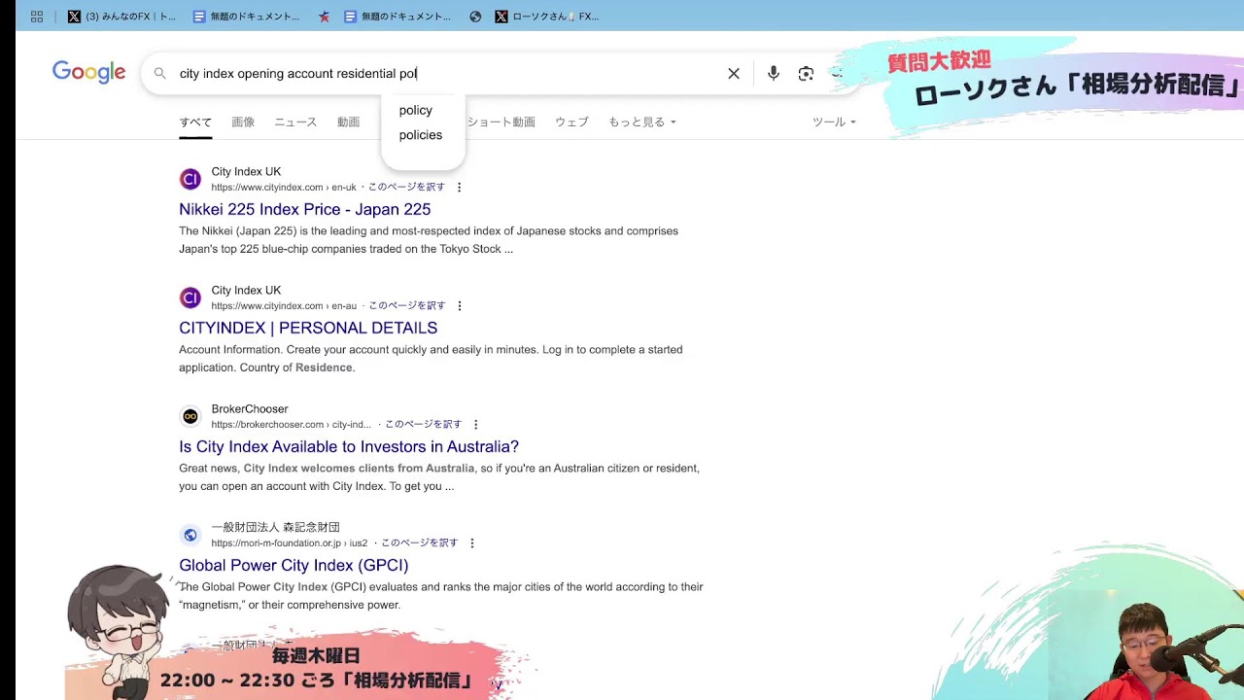Open the first 無題のドキュメント bookmark
This screenshot has width=1244, height=700.
tap(247, 17)
